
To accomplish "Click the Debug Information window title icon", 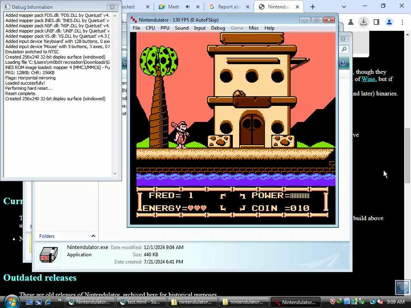I will click(x=7, y=7).
